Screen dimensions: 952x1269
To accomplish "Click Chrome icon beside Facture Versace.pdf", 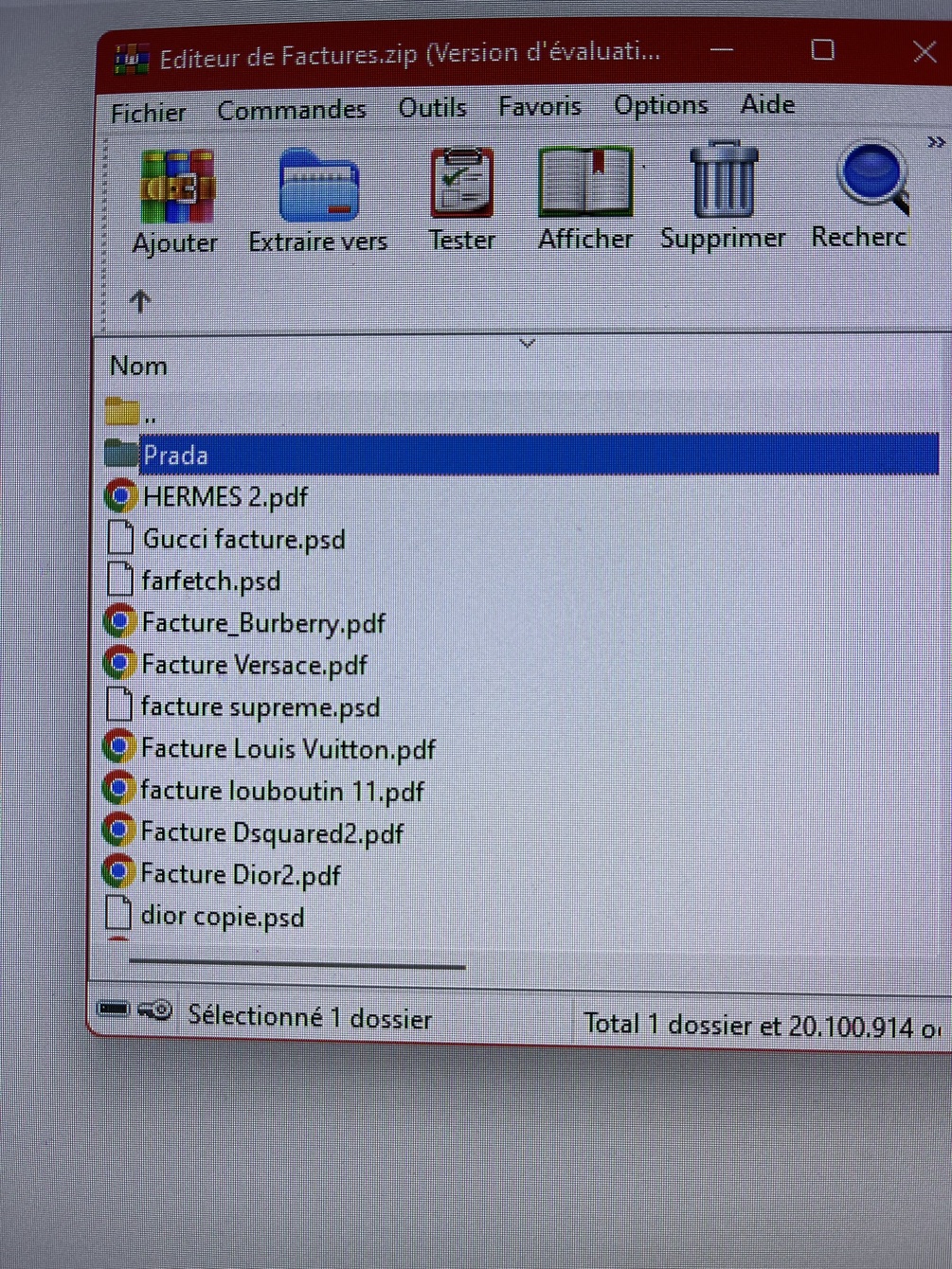I will point(119,663).
